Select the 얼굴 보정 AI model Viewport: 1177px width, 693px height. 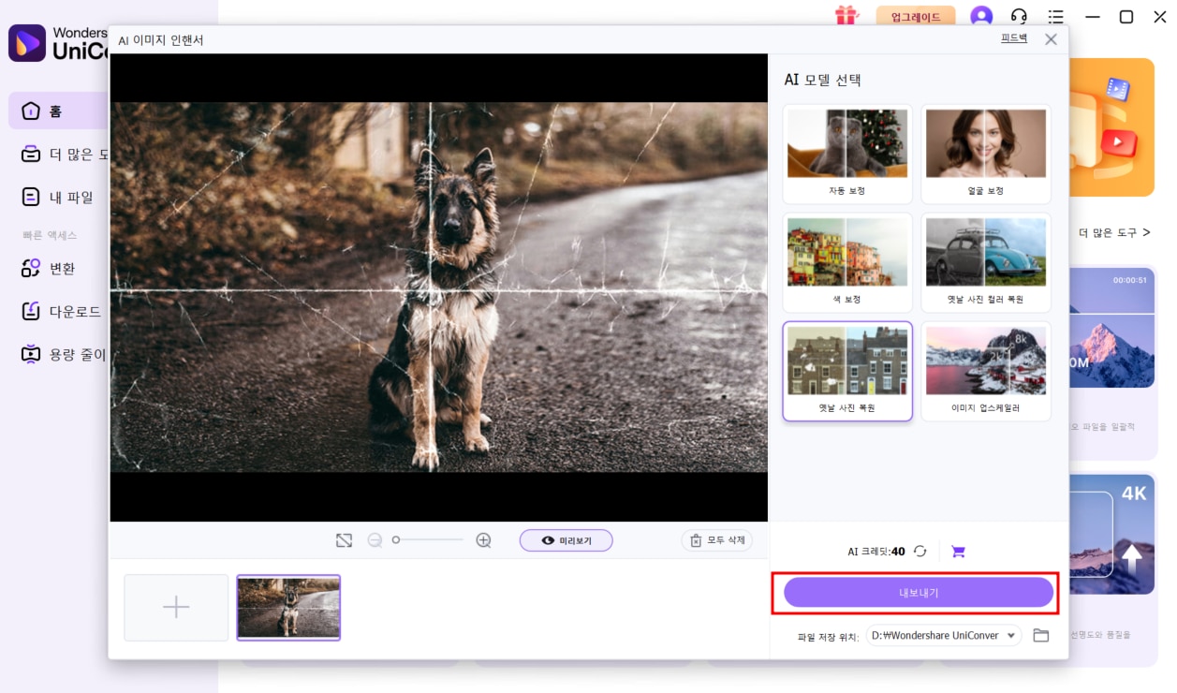tap(985, 155)
